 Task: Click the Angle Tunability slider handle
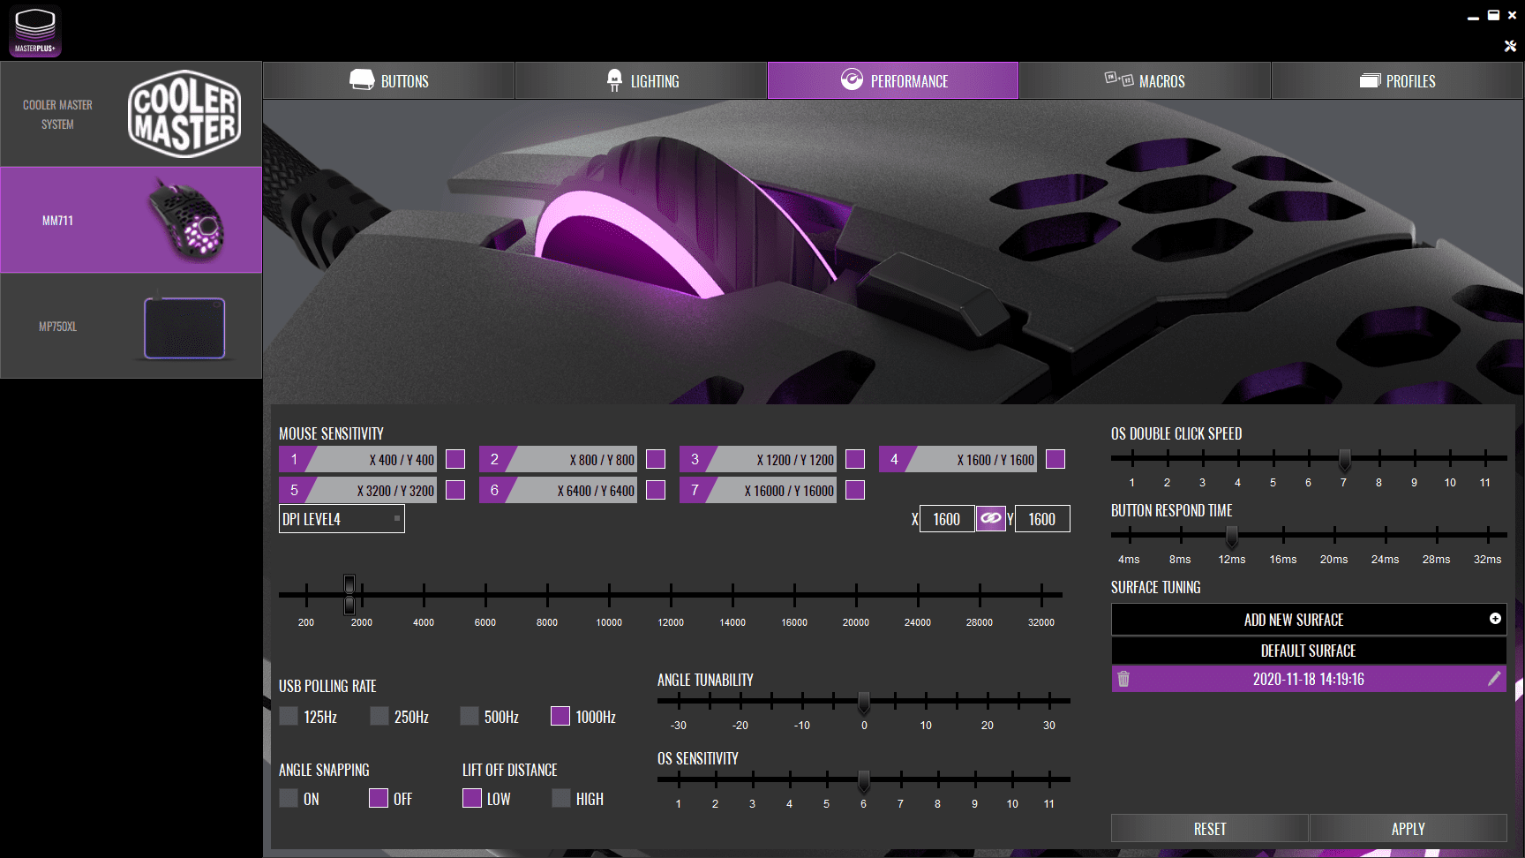coord(864,703)
